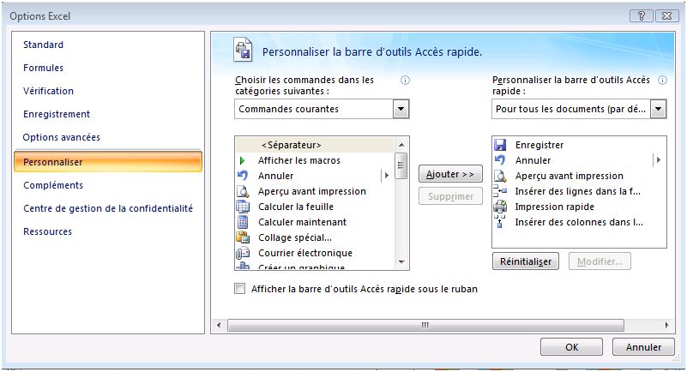
Task: Click the Courrier électronique icon
Action: point(243,253)
